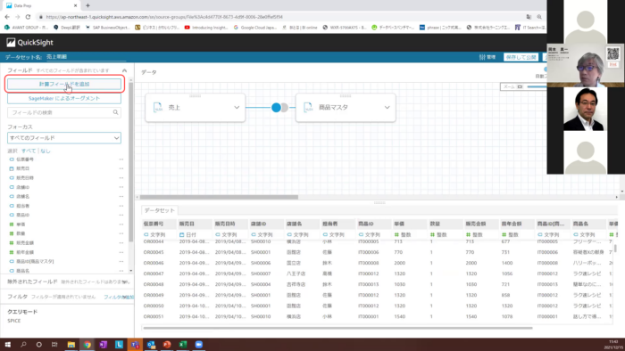
Task: Open Zoom from the taskbar
Action: click(198, 344)
